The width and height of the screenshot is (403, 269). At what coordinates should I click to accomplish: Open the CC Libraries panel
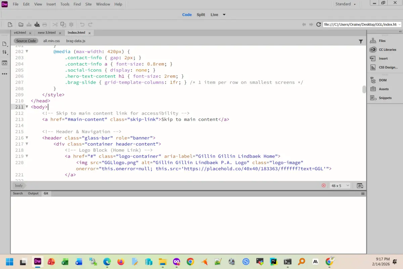click(385, 49)
